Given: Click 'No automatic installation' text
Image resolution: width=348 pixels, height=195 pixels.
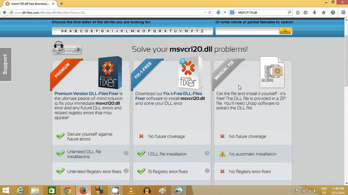Looking at the screenshot, I should click(253, 154).
